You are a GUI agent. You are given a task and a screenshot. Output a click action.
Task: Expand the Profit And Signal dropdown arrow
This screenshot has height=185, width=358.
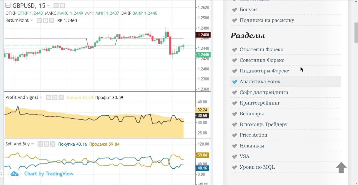[41, 98]
